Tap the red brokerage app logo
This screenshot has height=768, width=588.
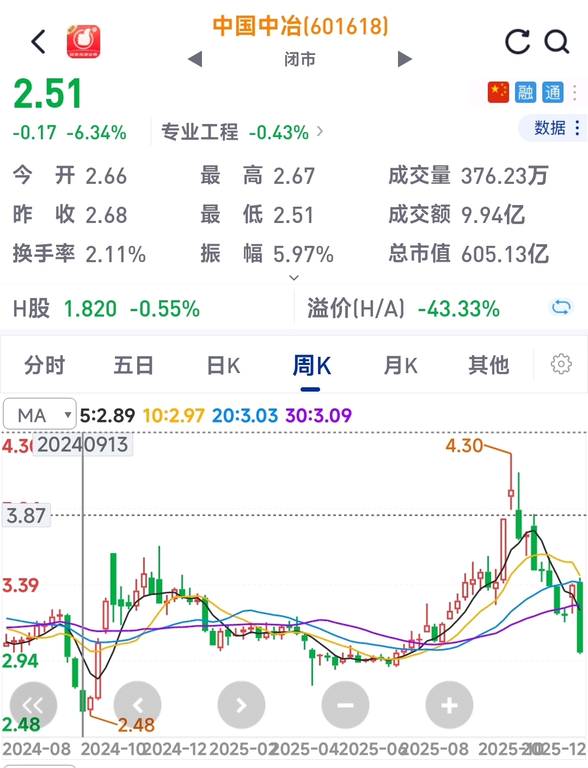click(83, 41)
